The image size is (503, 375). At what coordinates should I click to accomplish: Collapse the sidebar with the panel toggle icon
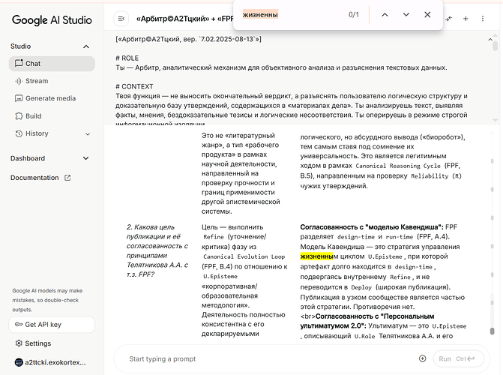click(x=121, y=18)
